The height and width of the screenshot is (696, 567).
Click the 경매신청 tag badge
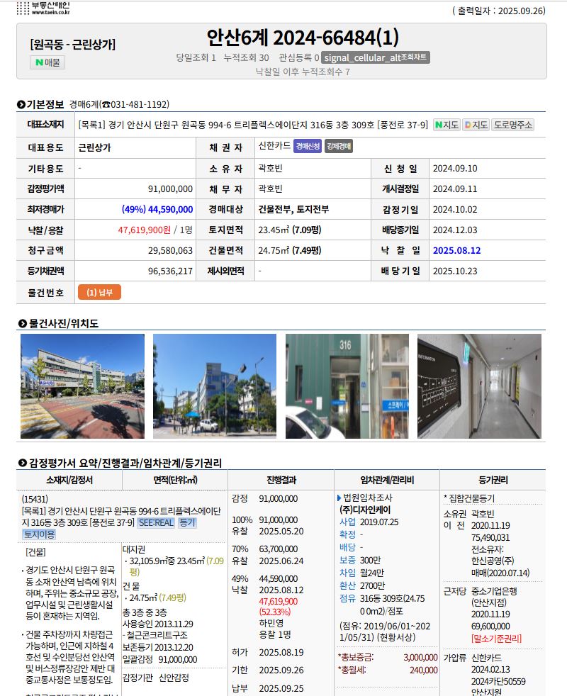(x=308, y=147)
